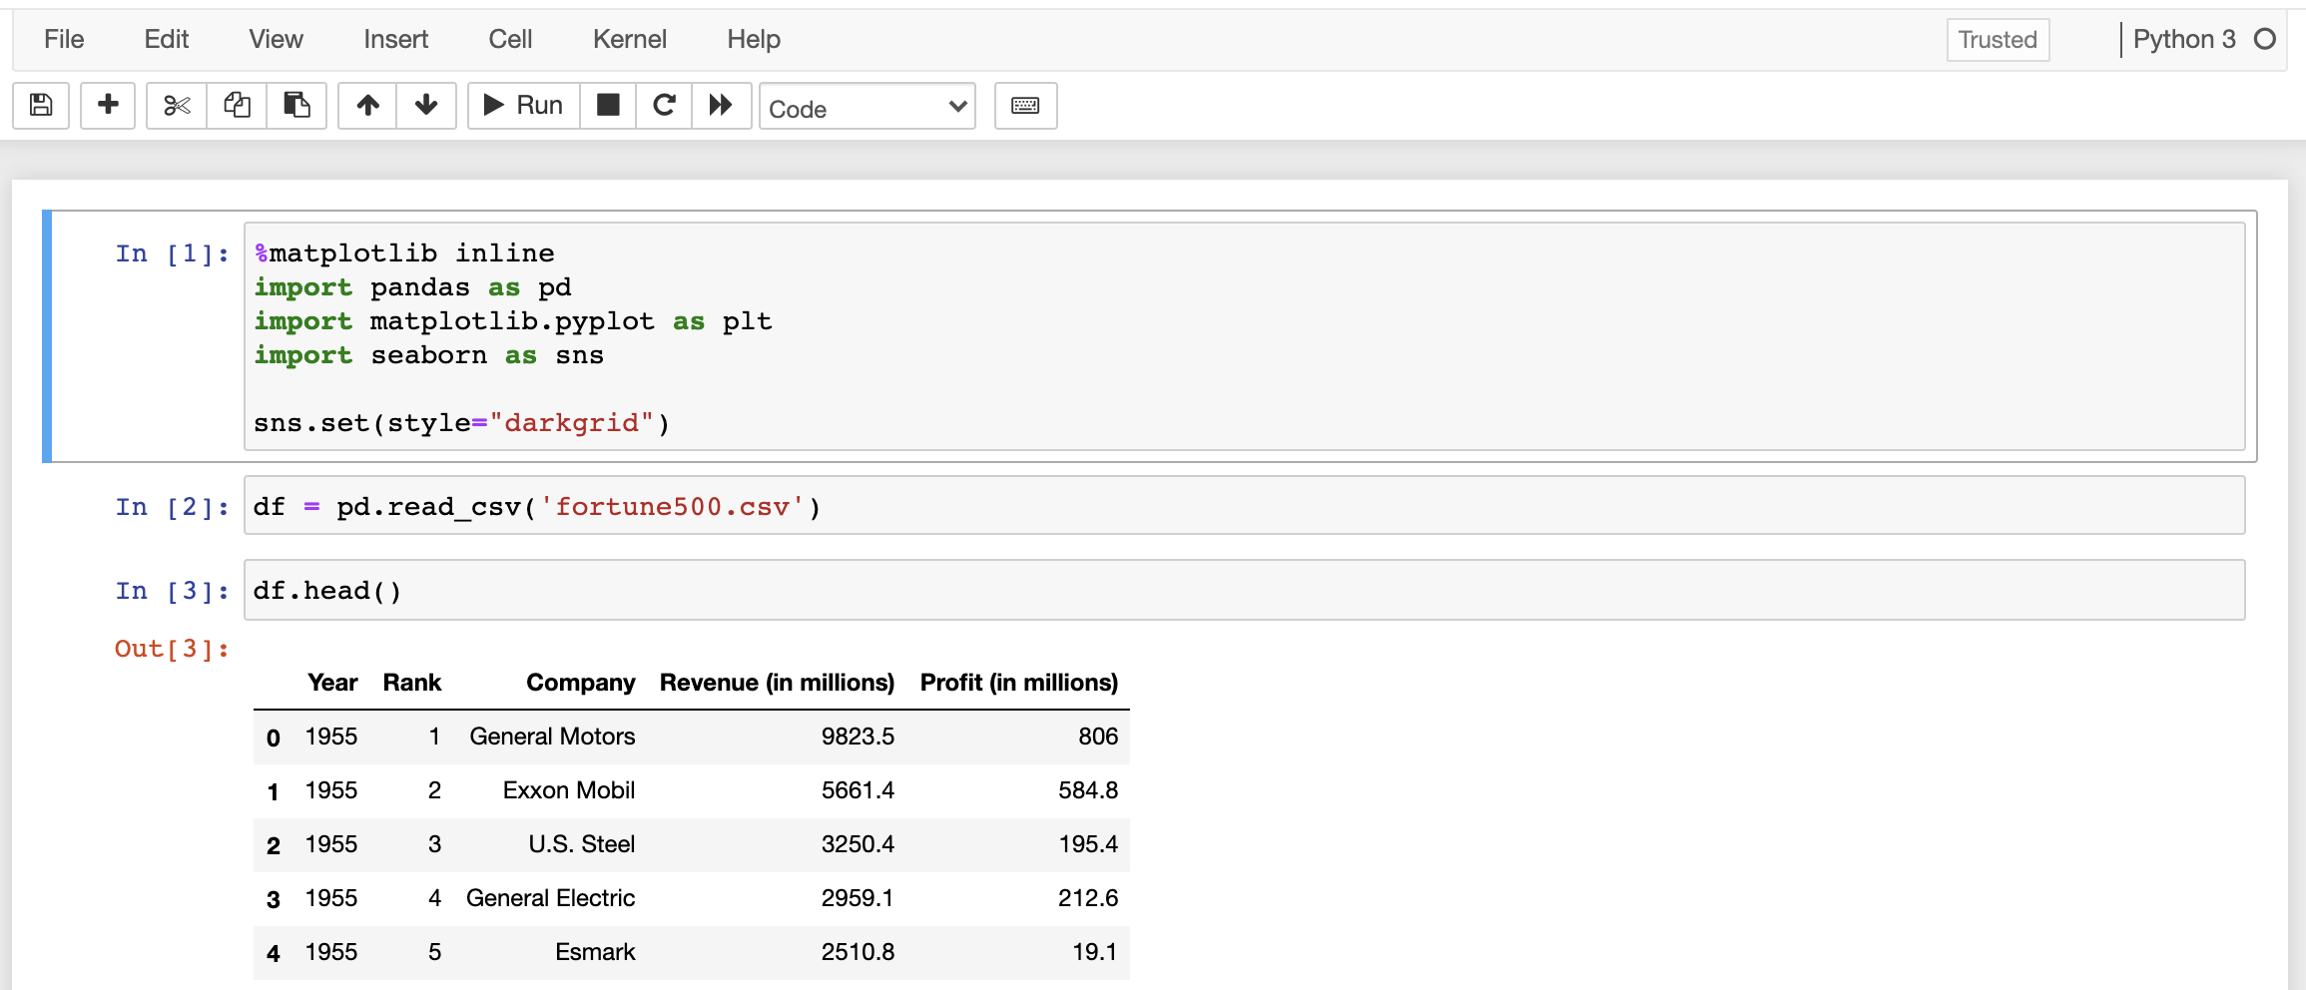2306x990 pixels.
Task: Click row index 4 in dataframe
Action: [x=273, y=954]
